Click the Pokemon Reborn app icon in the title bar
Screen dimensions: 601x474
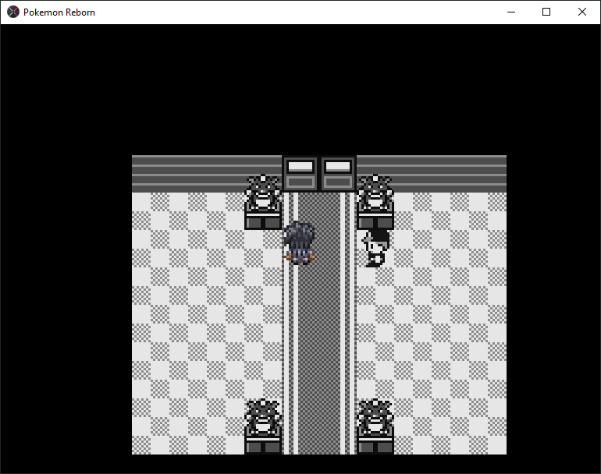coord(13,12)
